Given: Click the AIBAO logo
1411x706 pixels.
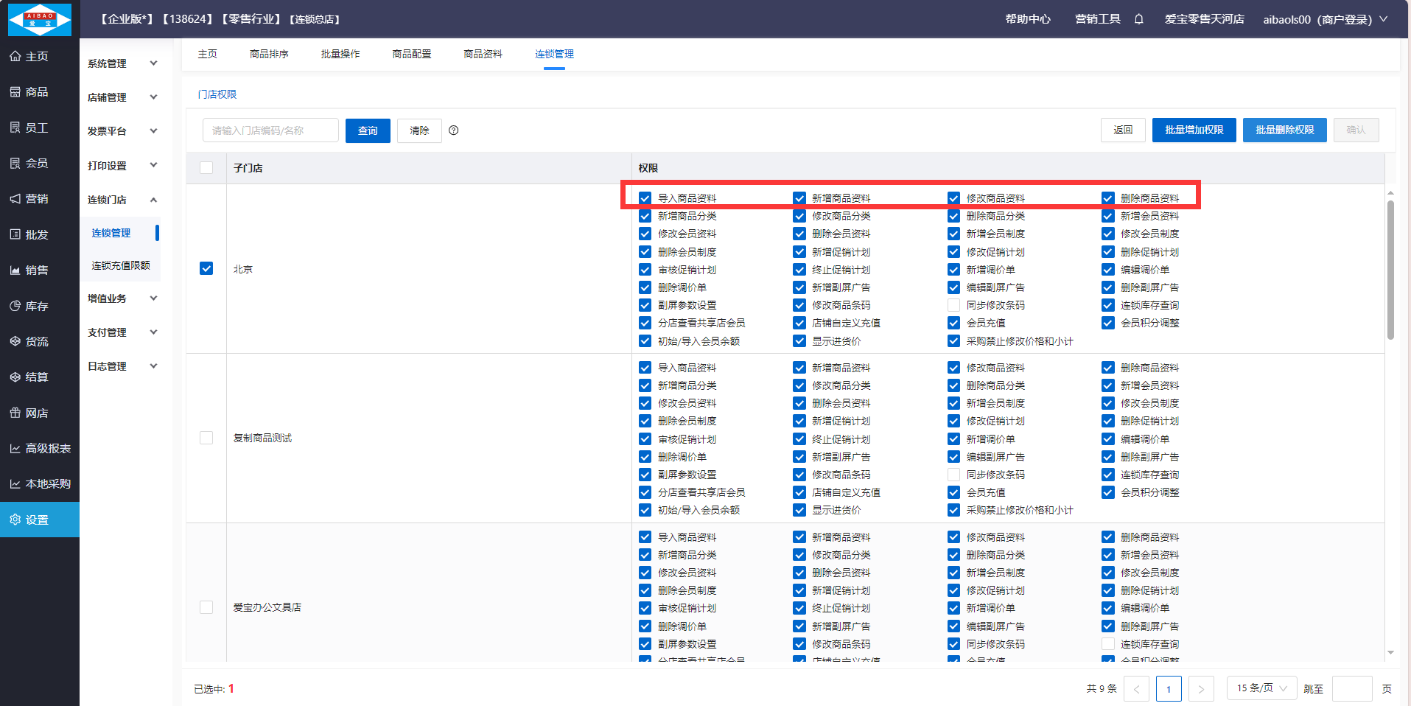Looking at the screenshot, I should (40, 19).
